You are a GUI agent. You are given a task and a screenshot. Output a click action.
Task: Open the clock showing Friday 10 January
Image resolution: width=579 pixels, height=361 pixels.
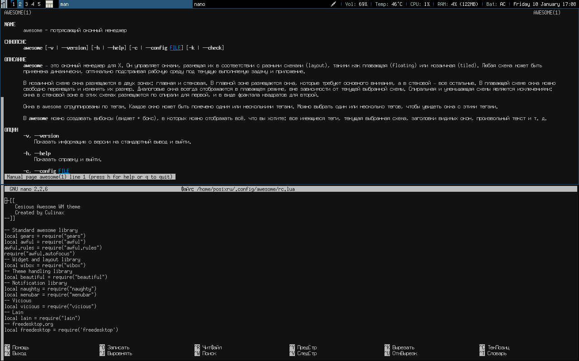click(545, 4)
